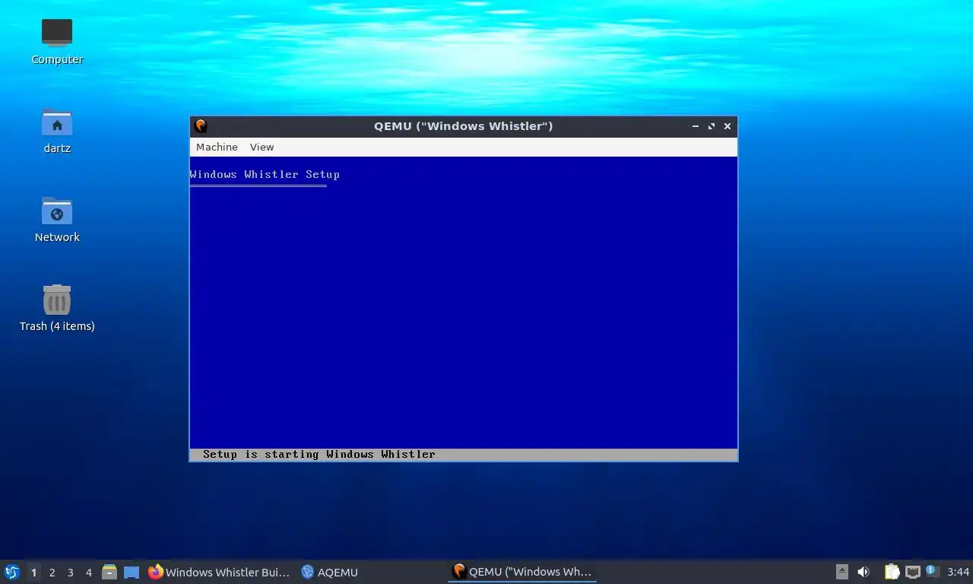Open the Network desktop icon
The height and width of the screenshot is (584, 973).
(57, 220)
